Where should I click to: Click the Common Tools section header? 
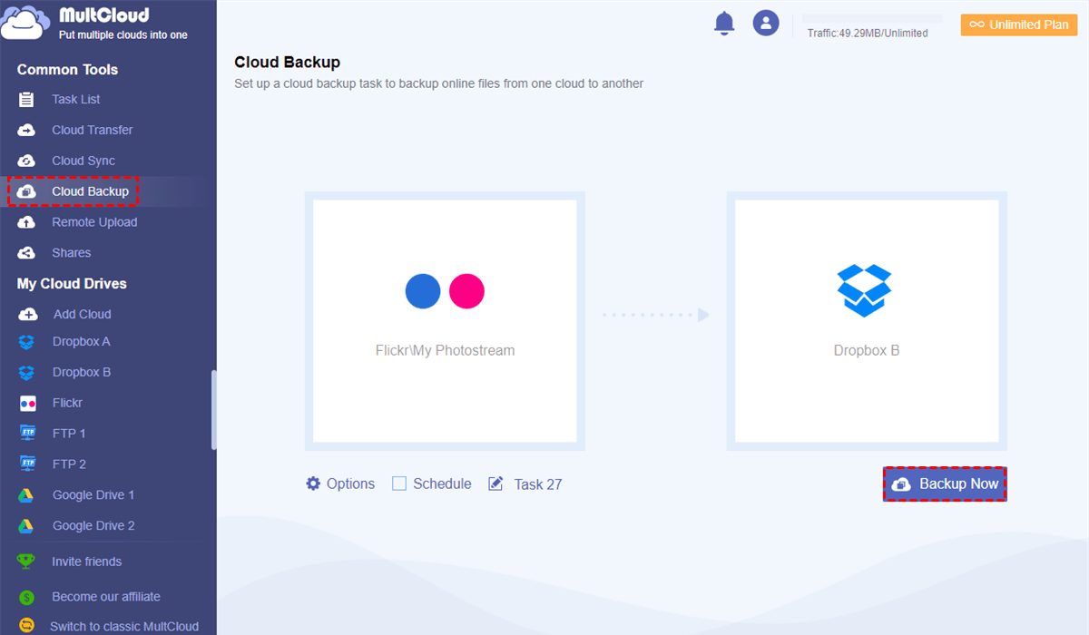(67, 70)
